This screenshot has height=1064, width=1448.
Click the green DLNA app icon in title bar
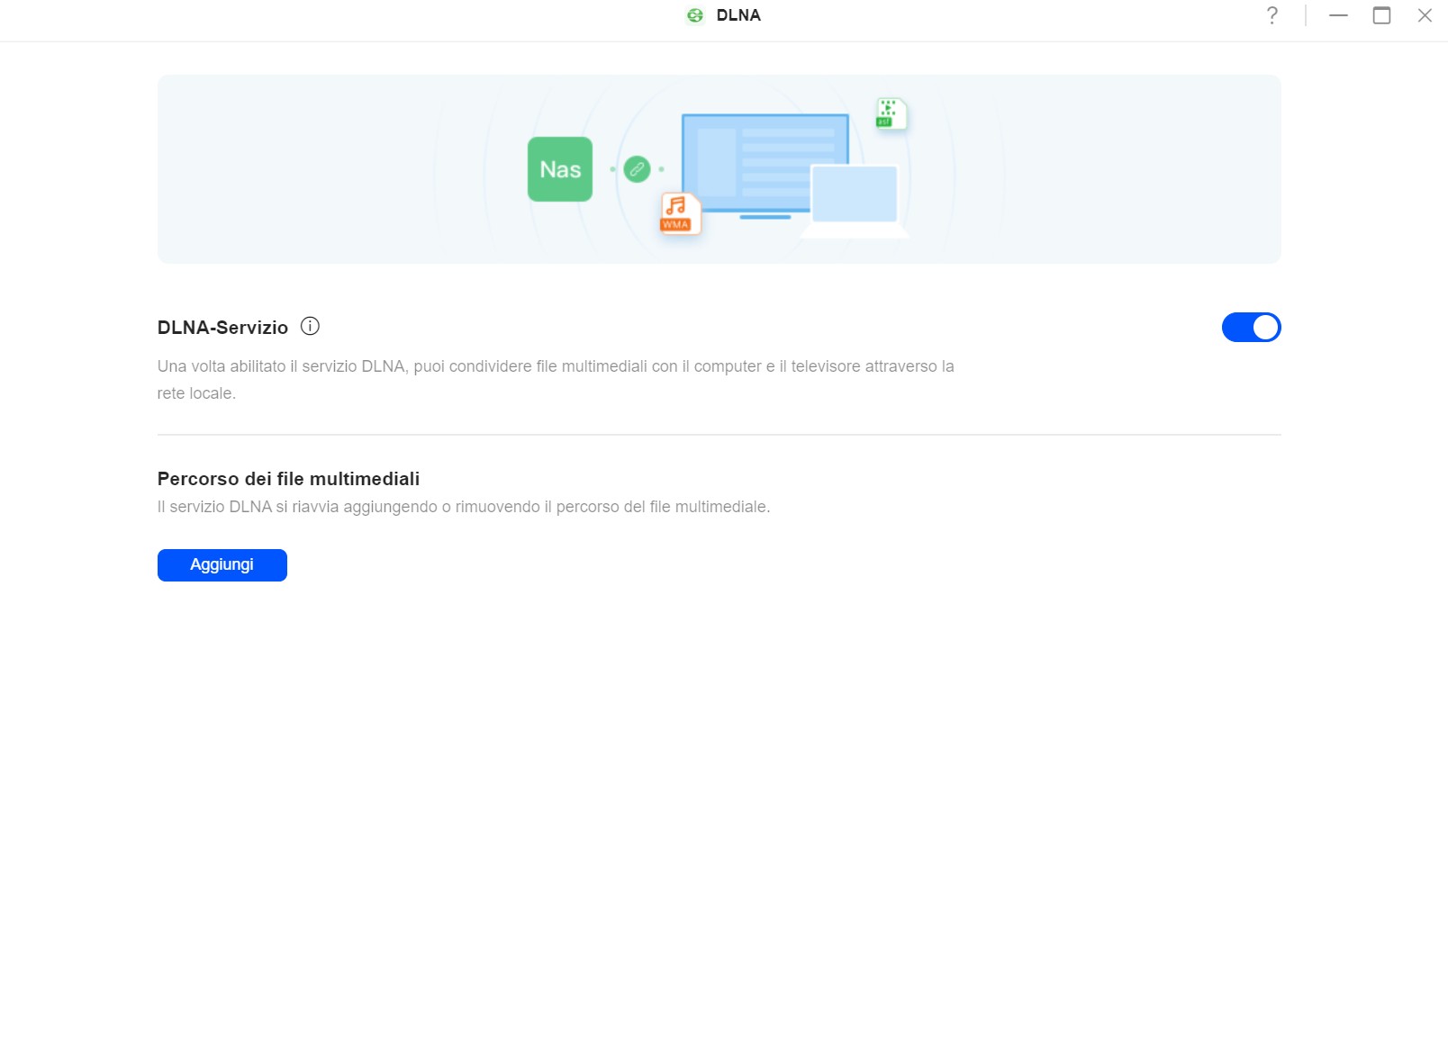tap(694, 15)
